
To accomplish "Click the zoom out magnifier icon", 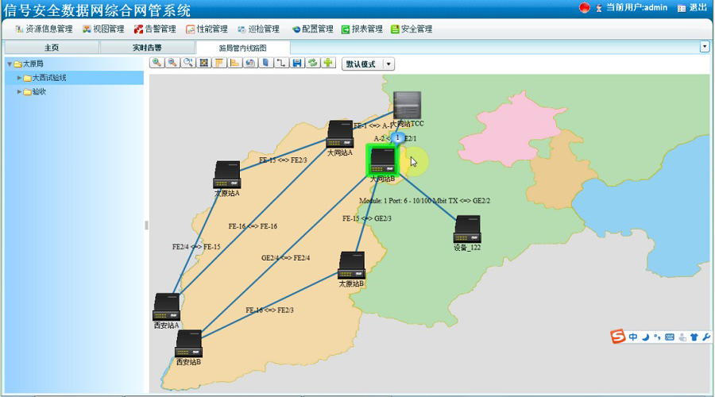I will point(172,63).
